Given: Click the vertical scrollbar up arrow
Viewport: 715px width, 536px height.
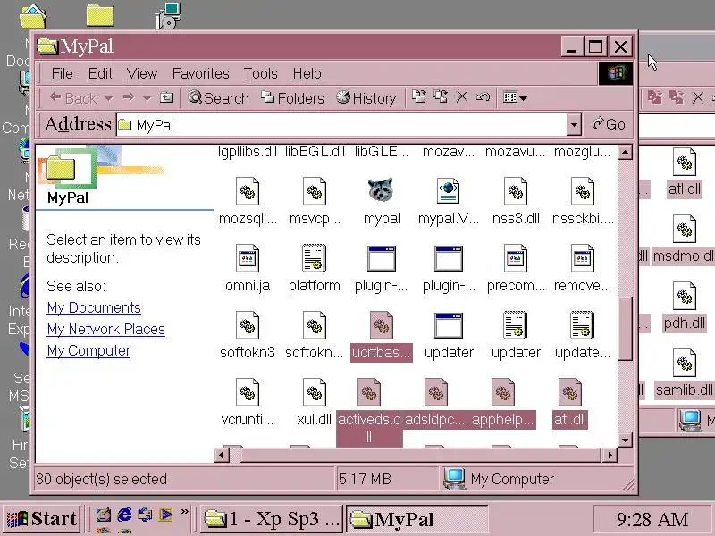Looking at the screenshot, I should point(625,152).
